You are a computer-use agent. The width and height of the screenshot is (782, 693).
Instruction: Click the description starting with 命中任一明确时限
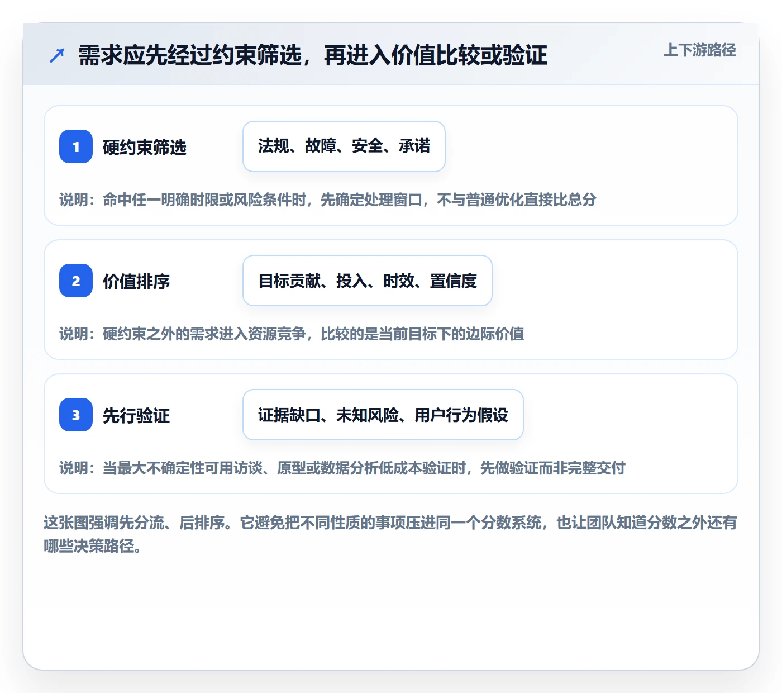tap(328, 200)
